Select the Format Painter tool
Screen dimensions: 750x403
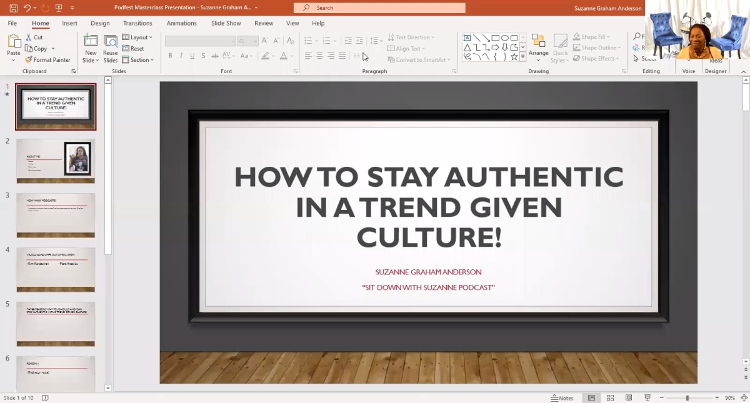click(48, 59)
